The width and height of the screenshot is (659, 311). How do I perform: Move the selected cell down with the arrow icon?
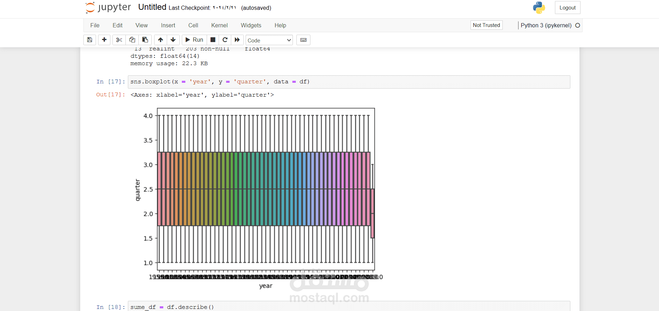point(173,40)
